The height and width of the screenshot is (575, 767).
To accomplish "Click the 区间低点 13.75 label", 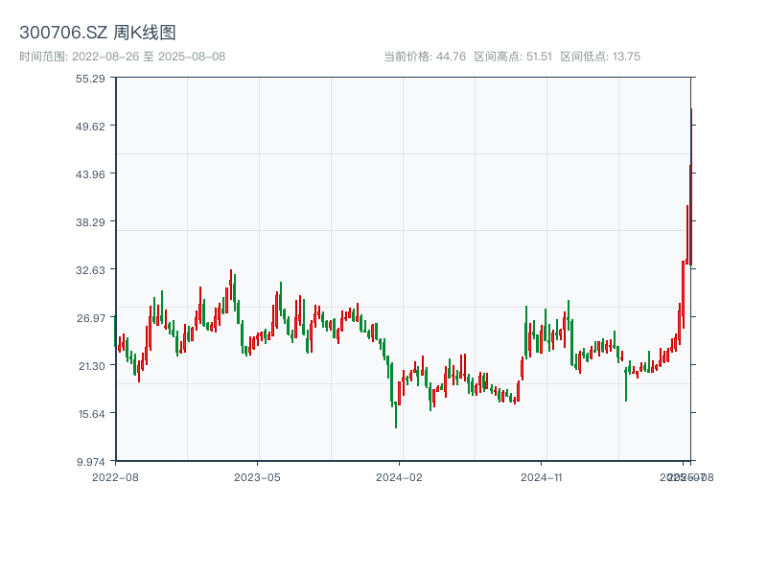I will (600, 57).
